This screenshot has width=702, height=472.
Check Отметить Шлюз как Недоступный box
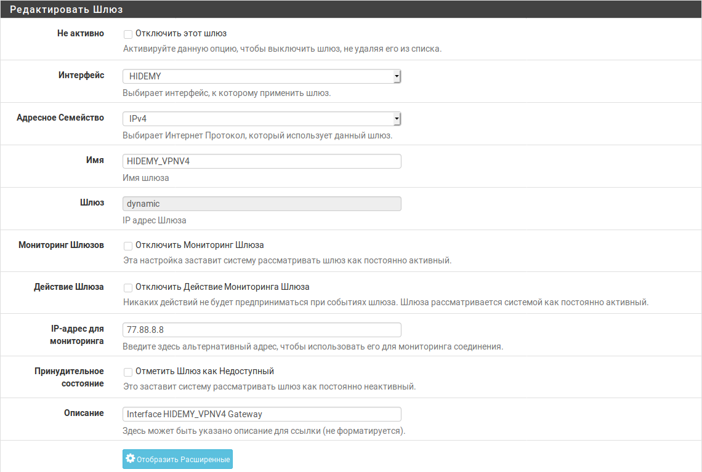click(x=128, y=372)
